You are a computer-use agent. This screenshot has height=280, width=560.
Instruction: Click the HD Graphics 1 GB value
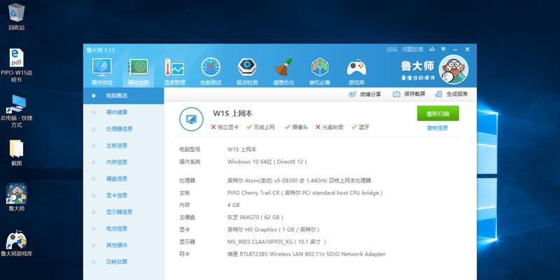(274, 230)
